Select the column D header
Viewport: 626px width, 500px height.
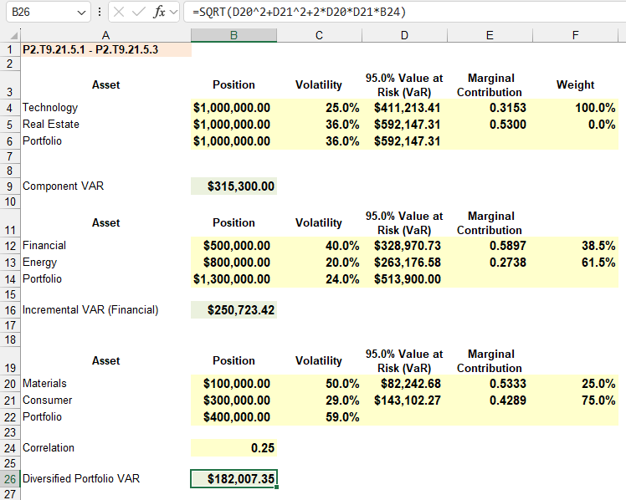pos(404,35)
